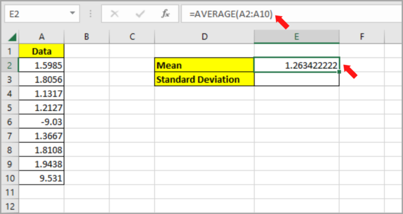Select row 8 header
This screenshot has width=403, height=214.
10,150
